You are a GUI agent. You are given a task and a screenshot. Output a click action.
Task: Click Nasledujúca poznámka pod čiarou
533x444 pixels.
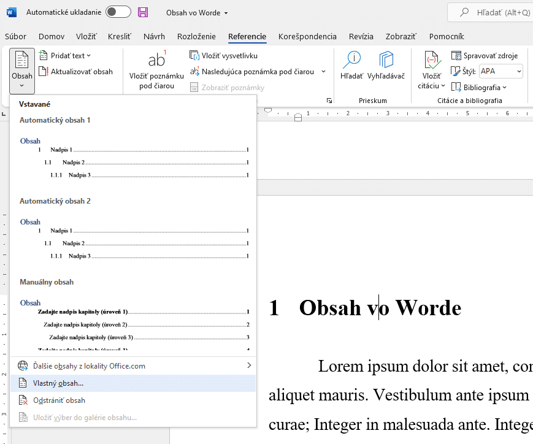point(252,71)
